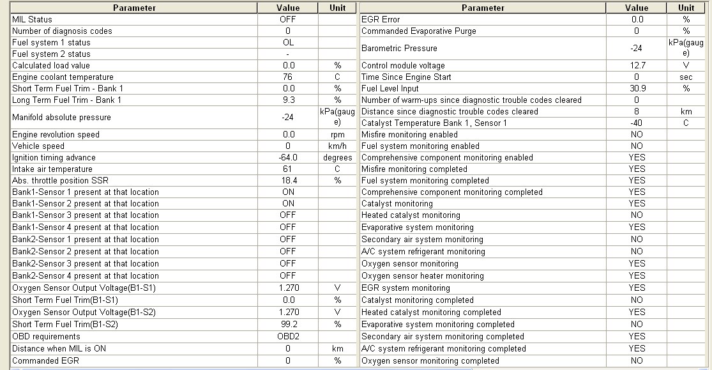Select Bank1-Sensor 3 present row

86,215
